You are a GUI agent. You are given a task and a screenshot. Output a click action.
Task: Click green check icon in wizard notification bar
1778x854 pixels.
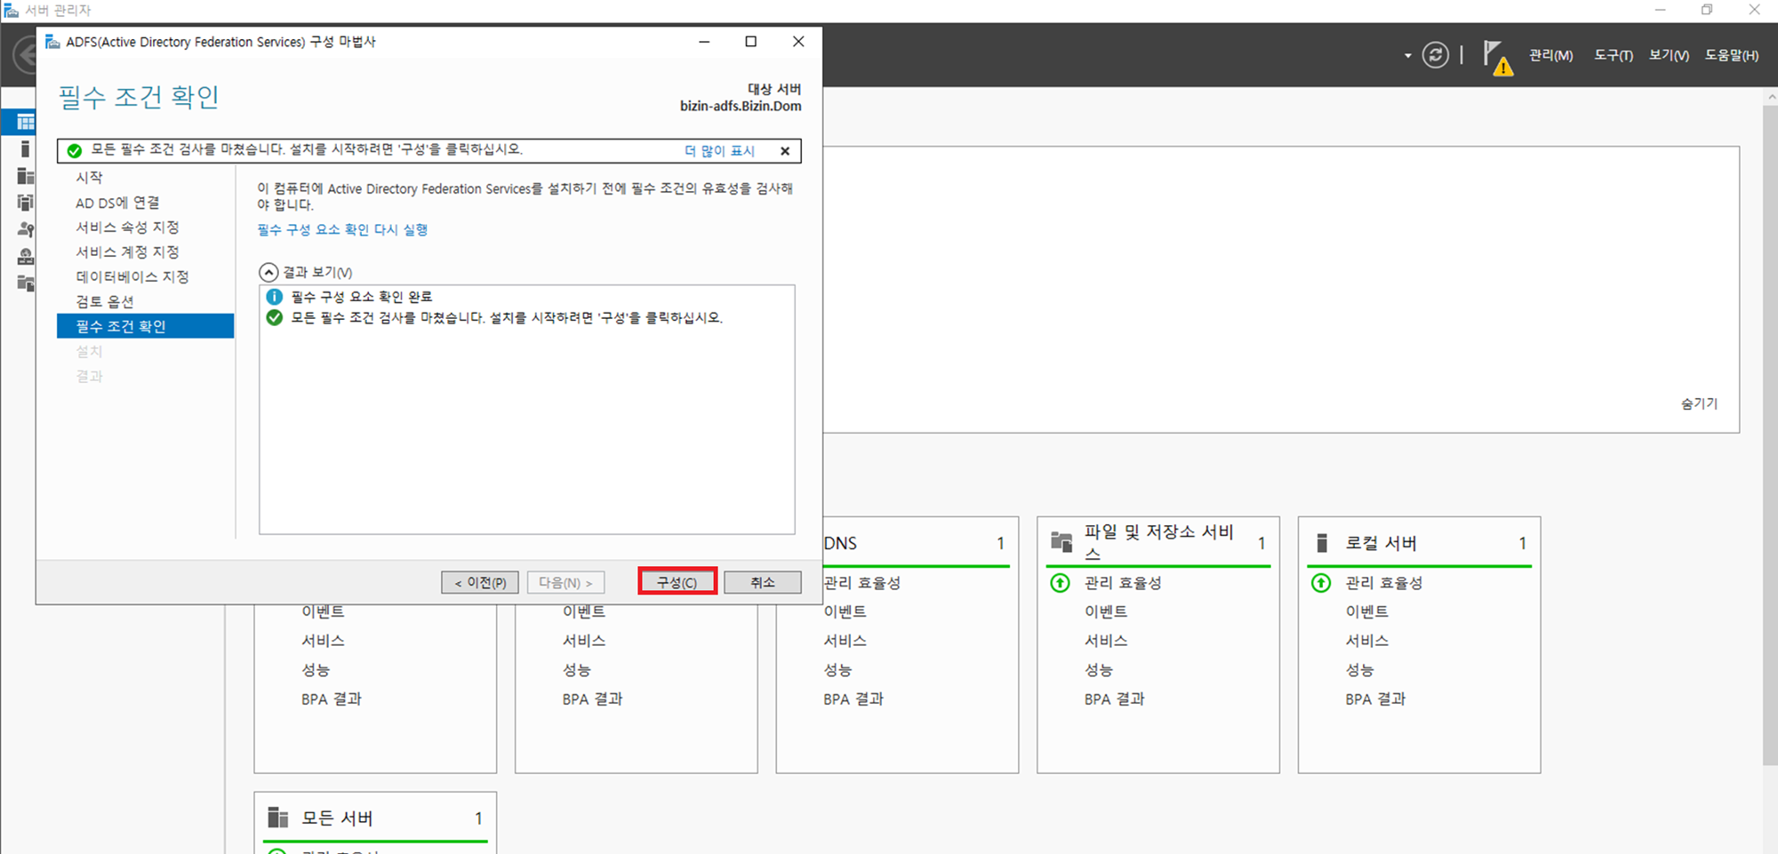click(75, 150)
